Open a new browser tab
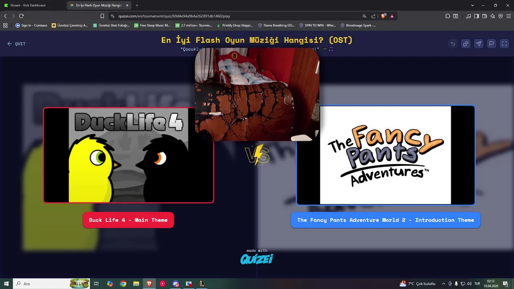Screen dimensions: 514x289 [x=137, y=5]
